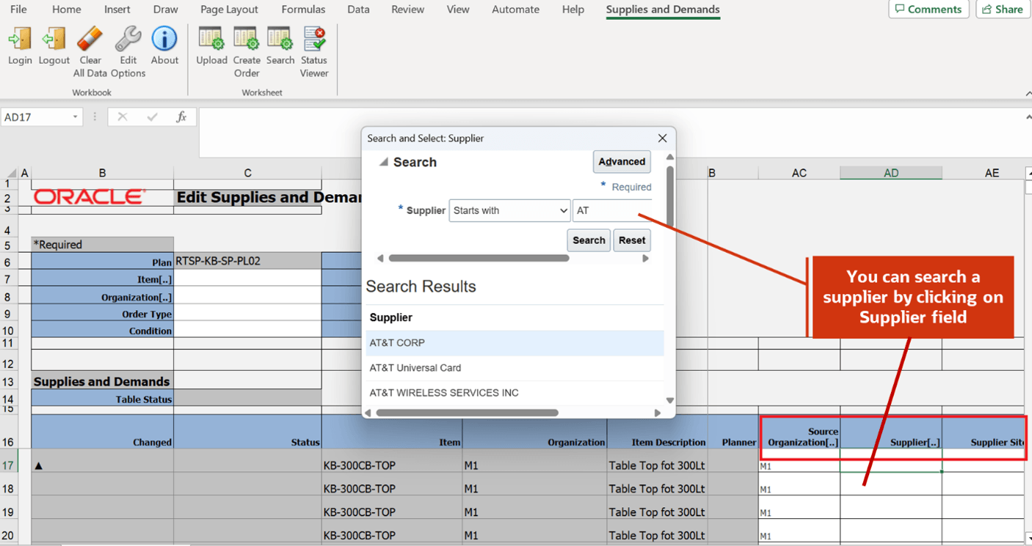Image resolution: width=1032 pixels, height=546 pixels.
Task: Click the dialog vertical scrollbar up arrow
Action: 669,157
